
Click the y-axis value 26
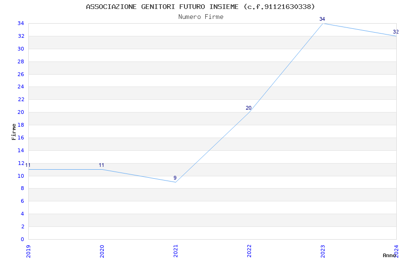[x=21, y=74]
